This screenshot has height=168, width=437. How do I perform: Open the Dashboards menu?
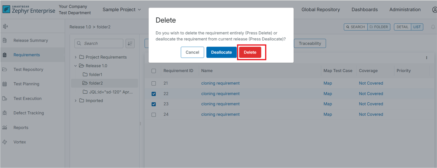pyautogui.click(x=364, y=9)
